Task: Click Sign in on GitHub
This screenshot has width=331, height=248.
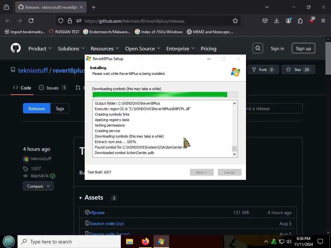Action: click(x=277, y=48)
